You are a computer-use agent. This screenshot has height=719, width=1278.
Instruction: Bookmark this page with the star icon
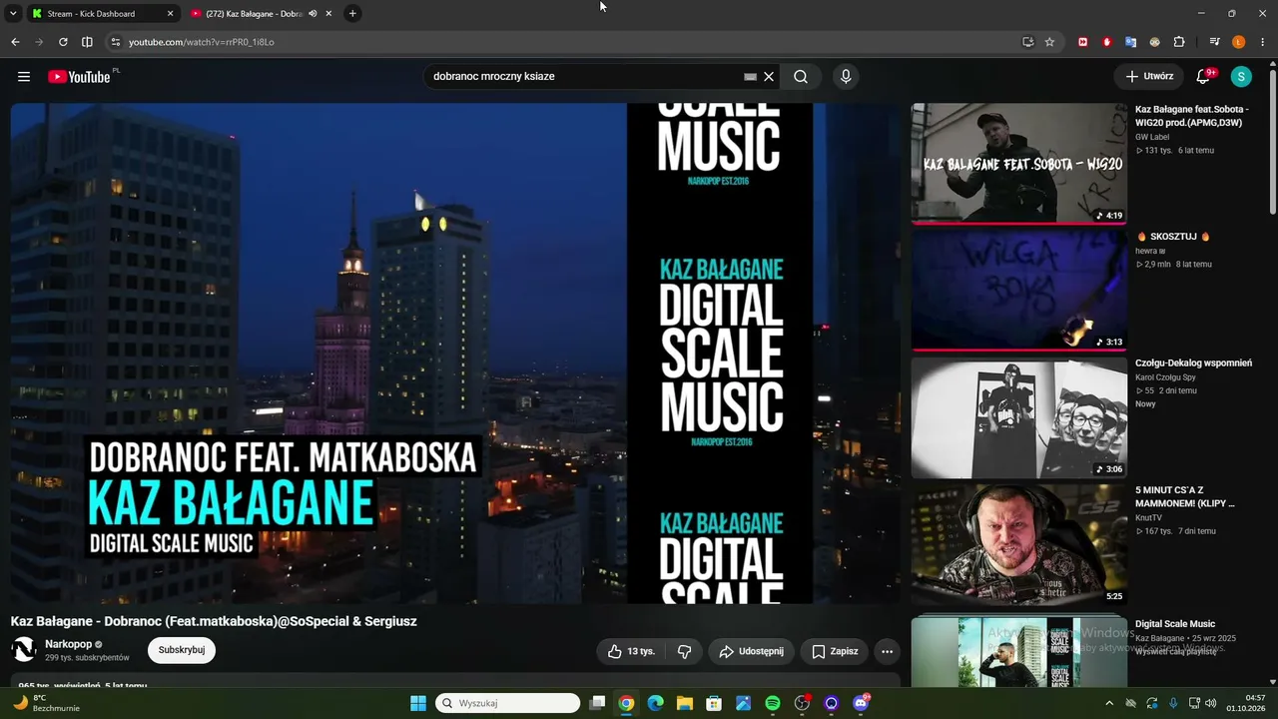coord(1049,42)
